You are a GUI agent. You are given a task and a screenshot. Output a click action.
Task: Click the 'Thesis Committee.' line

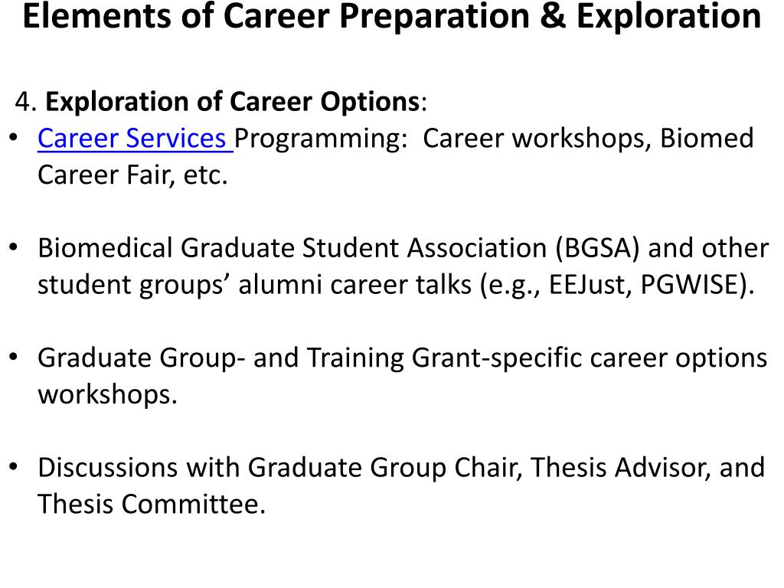[152, 504]
